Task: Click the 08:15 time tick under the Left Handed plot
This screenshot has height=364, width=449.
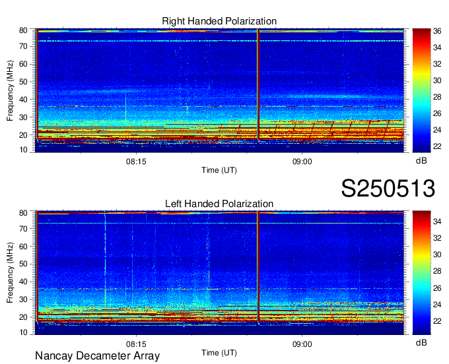Action: click(x=136, y=344)
